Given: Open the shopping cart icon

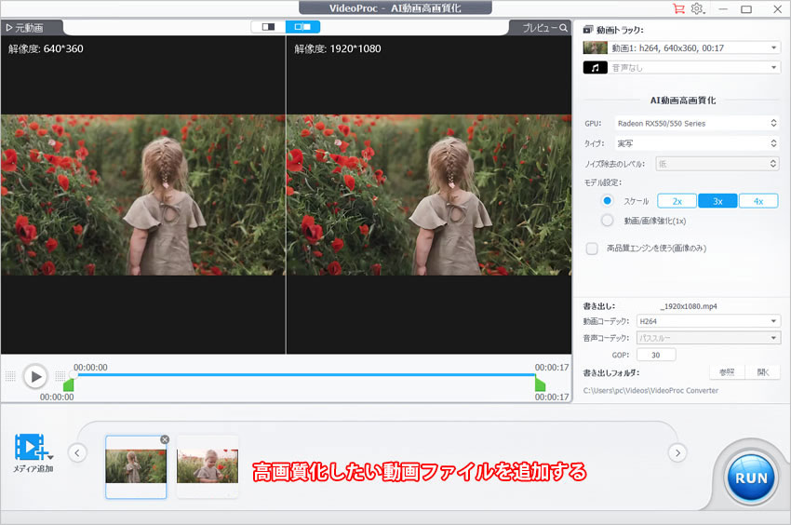Looking at the screenshot, I should click(x=678, y=8).
